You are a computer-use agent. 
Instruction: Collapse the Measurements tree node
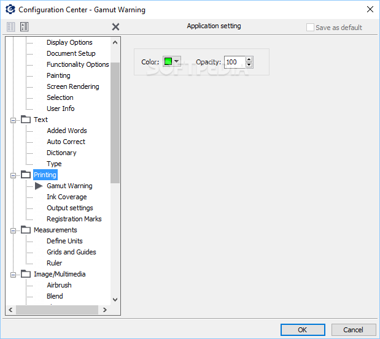tap(13, 230)
